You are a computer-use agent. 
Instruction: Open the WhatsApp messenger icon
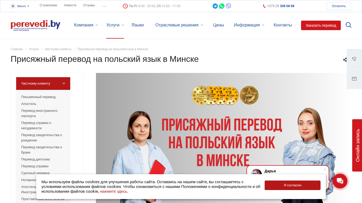[222, 6]
